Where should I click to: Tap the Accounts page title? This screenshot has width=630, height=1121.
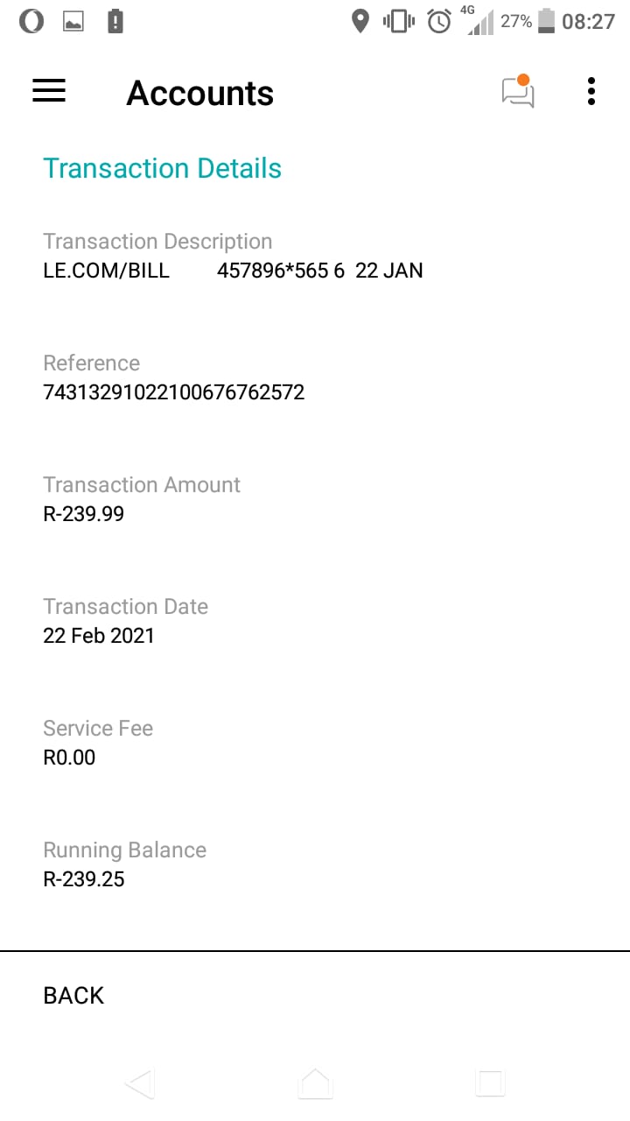tap(200, 93)
